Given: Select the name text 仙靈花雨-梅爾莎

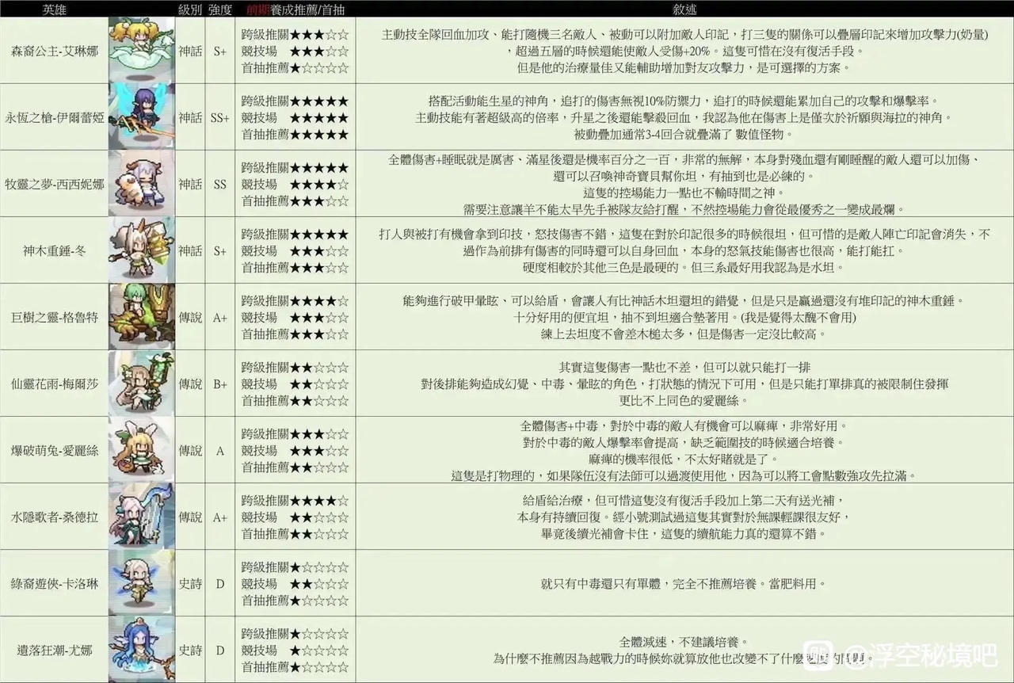Looking at the screenshot, I should [55, 383].
